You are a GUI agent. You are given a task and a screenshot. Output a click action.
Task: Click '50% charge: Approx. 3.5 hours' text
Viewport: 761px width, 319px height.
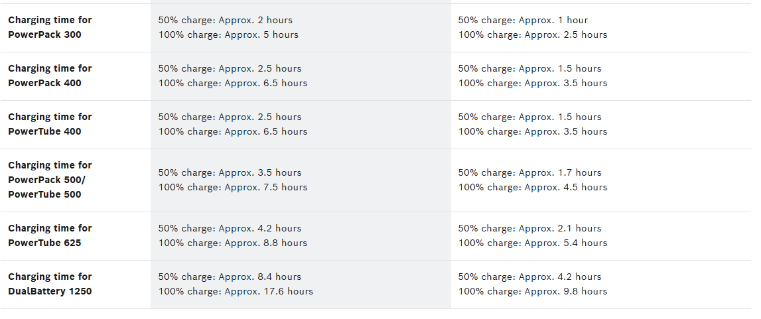click(x=230, y=172)
